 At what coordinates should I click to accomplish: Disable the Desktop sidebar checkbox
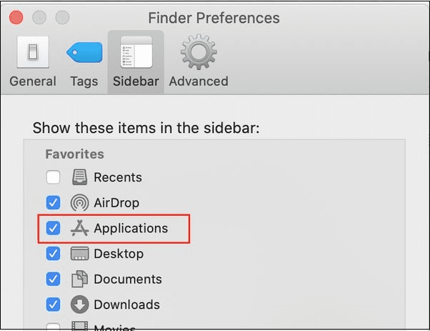coord(53,254)
